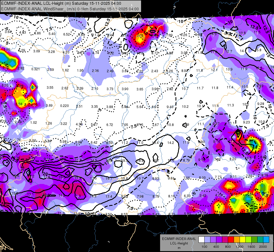The height and width of the screenshot is (252, 274).
Task: Click the wind shear value 8.00
Action: coord(202,178)
